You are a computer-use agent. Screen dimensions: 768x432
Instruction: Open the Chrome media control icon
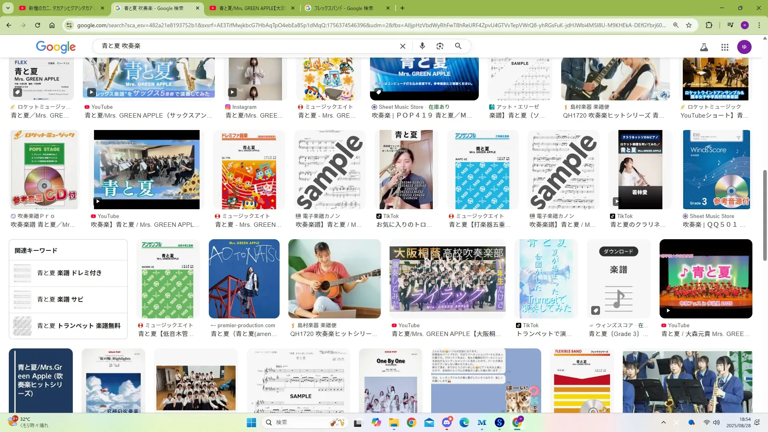(x=730, y=25)
